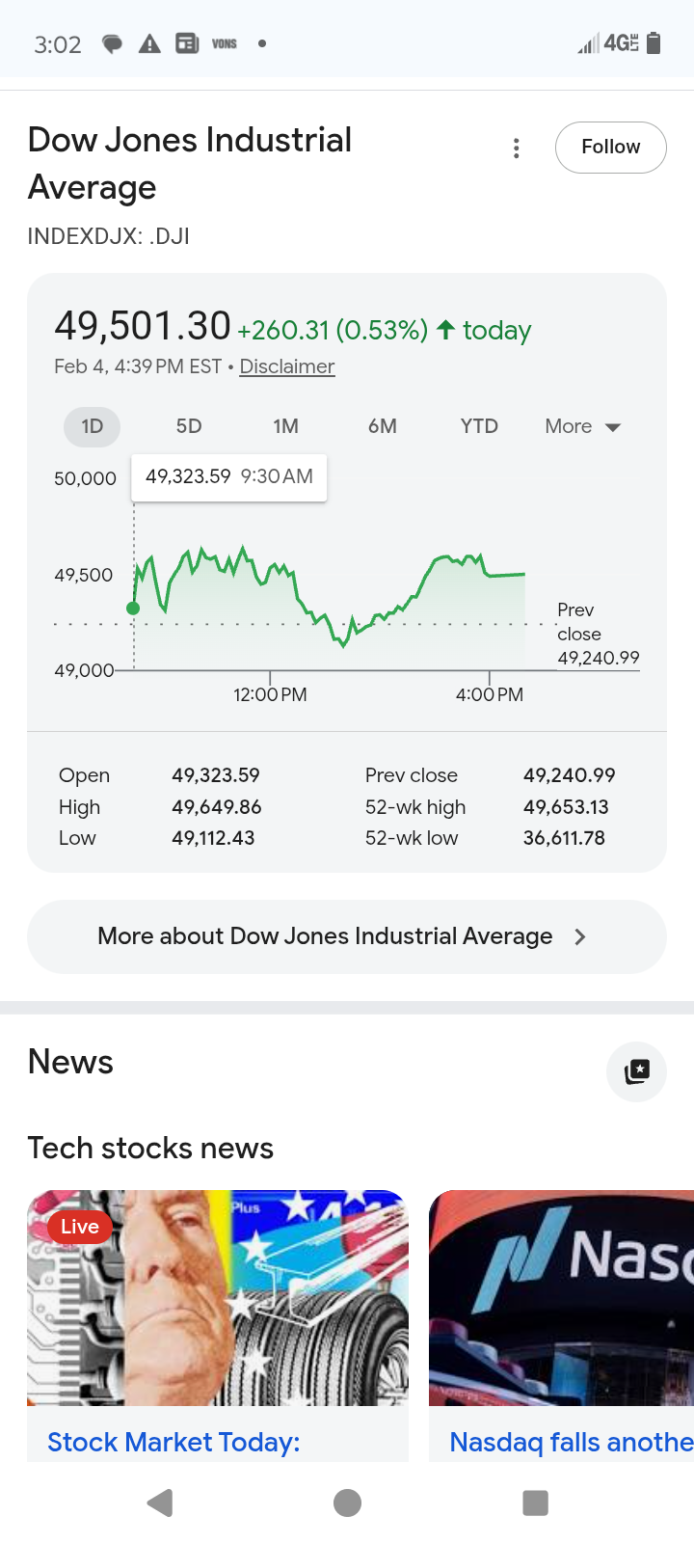Open the Nasdaq news article thumbnail

562,1297
